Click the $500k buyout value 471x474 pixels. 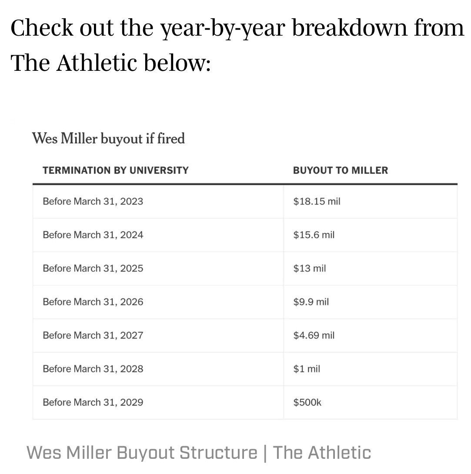click(x=307, y=402)
